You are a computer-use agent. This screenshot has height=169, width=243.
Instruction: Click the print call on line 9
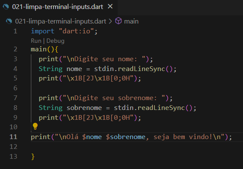coord(90,118)
